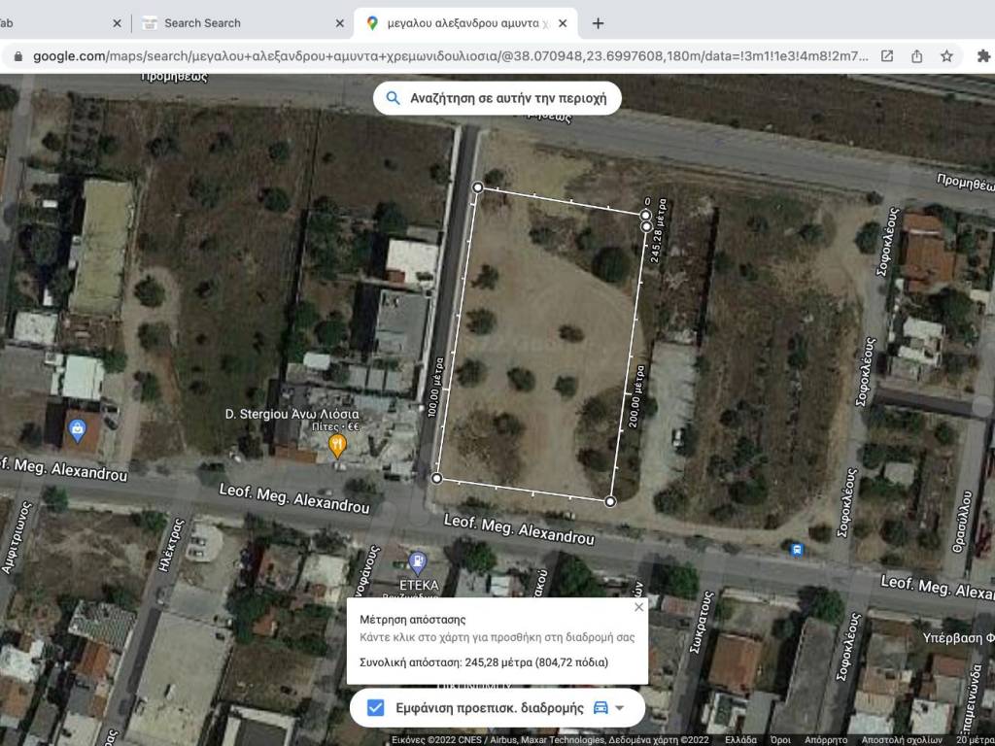This screenshot has height=746, width=995.
Task: Expand the travel mode dropdown arrow
Action: point(620,707)
